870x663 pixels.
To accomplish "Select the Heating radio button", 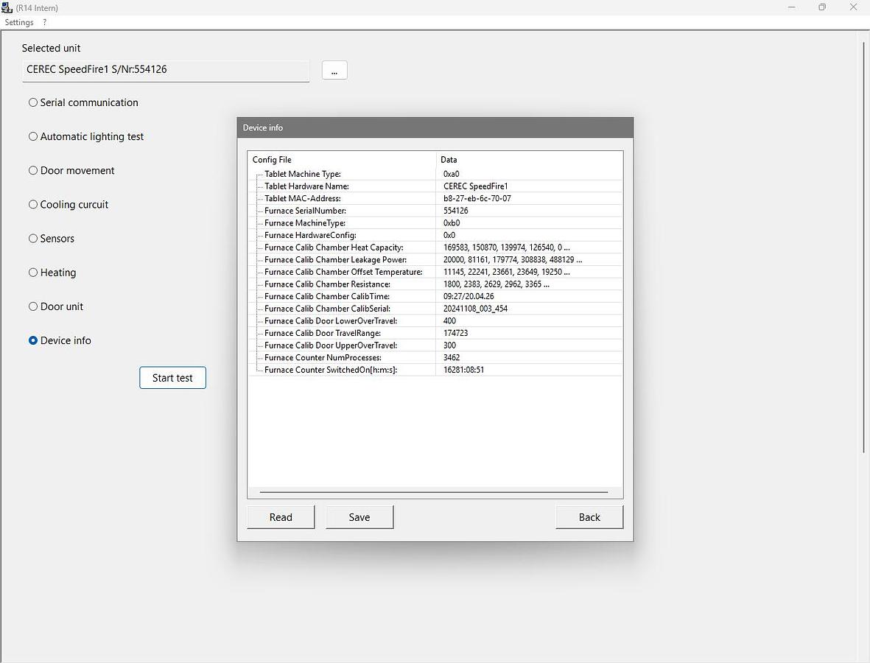I will (x=33, y=272).
